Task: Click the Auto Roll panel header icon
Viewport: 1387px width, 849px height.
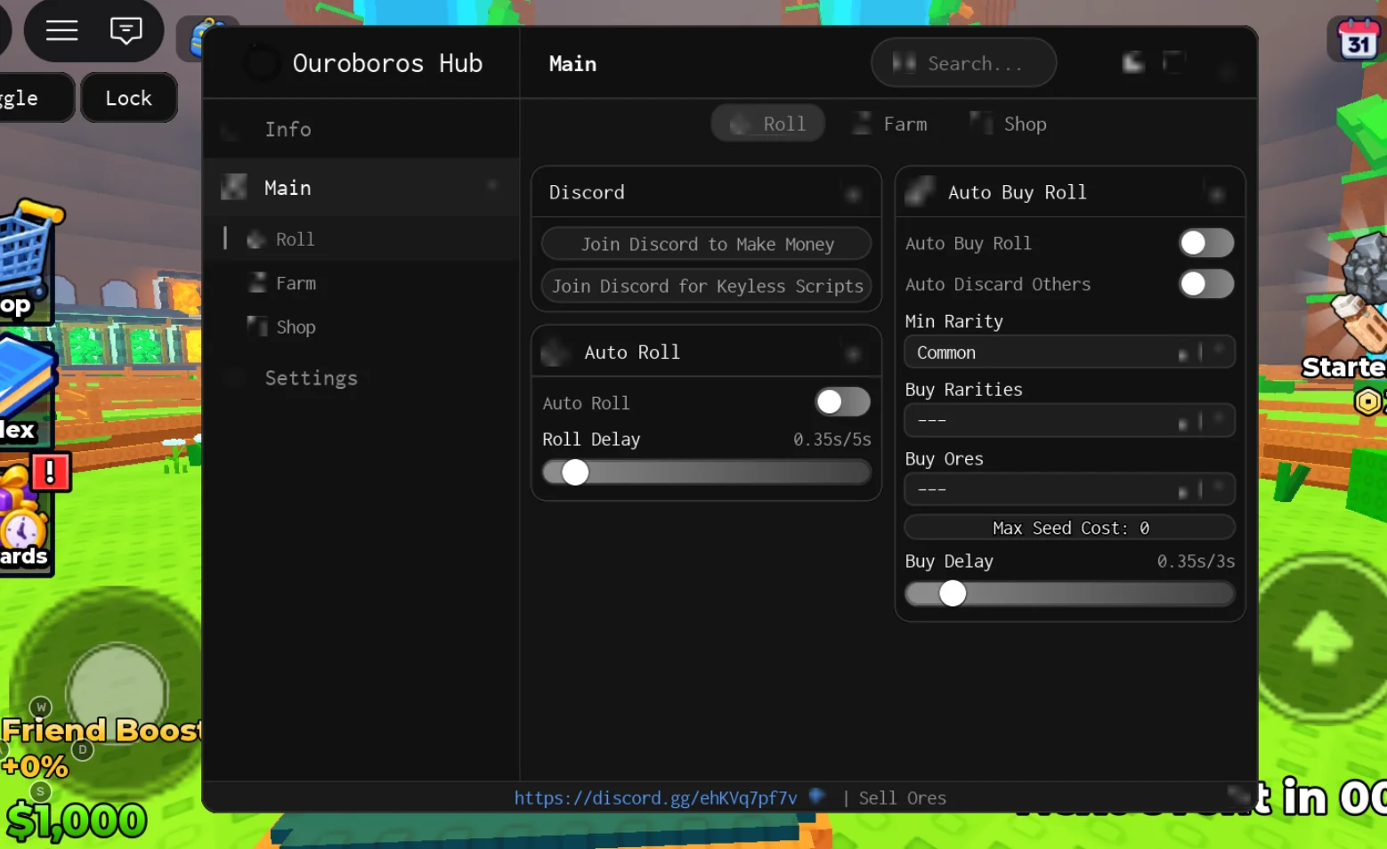Action: (556, 352)
